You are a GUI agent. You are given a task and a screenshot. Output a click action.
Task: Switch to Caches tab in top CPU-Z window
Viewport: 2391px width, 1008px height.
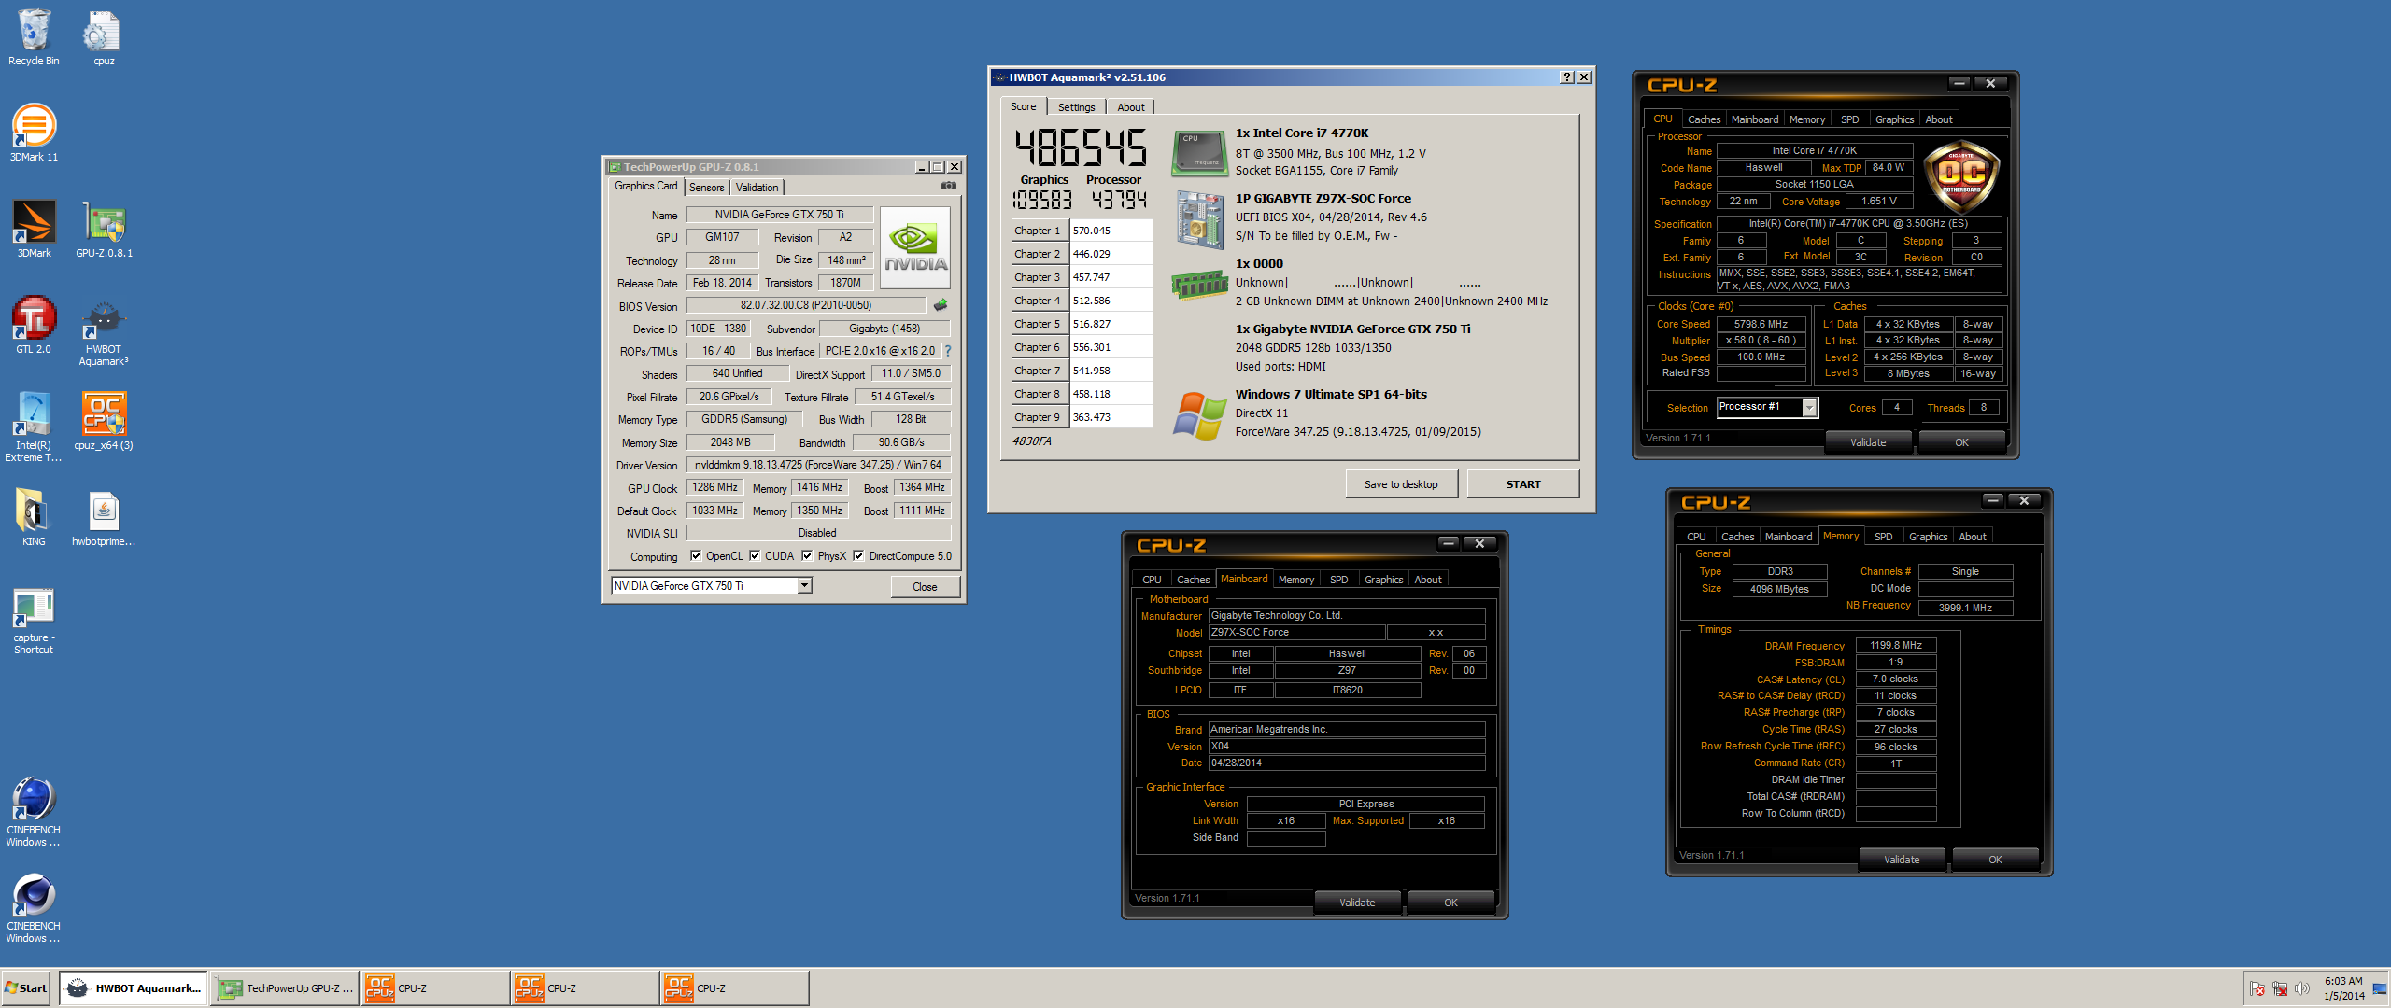1704,119
